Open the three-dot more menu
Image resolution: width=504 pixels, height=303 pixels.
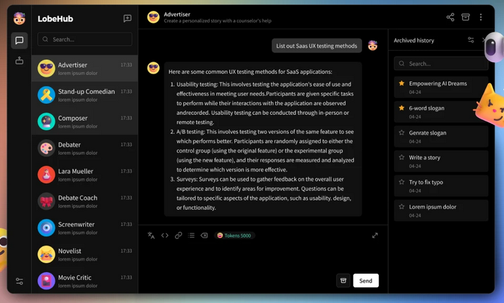coord(480,17)
